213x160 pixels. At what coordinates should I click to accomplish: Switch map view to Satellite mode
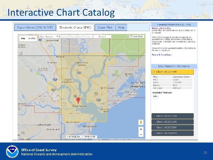click(x=32, y=38)
